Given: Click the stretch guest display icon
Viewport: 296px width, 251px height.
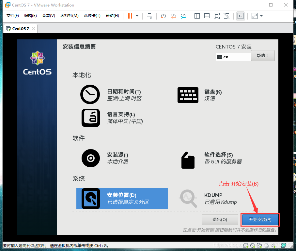Looking at the screenshot, I should pos(255,16).
